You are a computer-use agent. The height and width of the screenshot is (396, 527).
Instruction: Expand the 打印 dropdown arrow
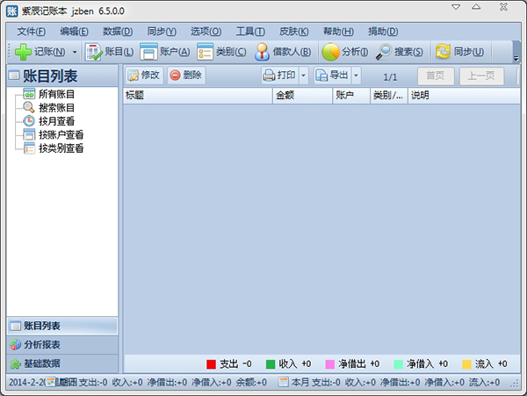pyautogui.click(x=304, y=76)
